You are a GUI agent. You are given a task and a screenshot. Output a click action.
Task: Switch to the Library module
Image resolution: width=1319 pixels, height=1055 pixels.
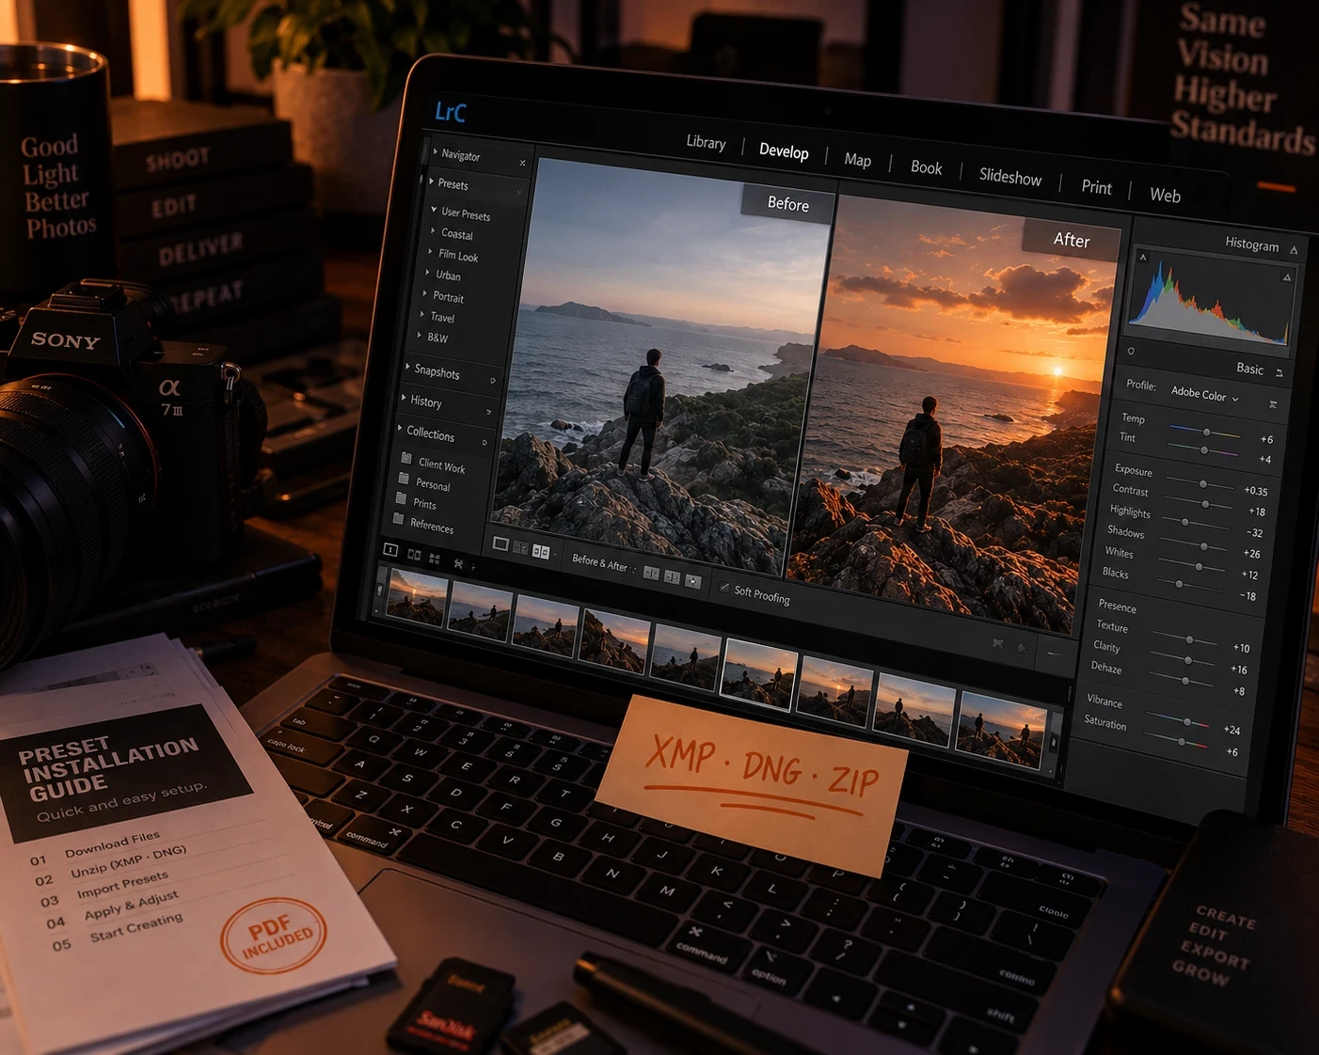coord(706,142)
